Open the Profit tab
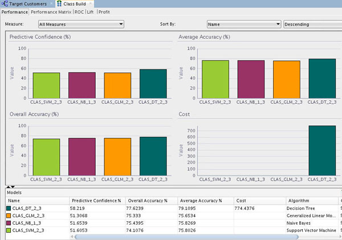 [x=104, y=11]
